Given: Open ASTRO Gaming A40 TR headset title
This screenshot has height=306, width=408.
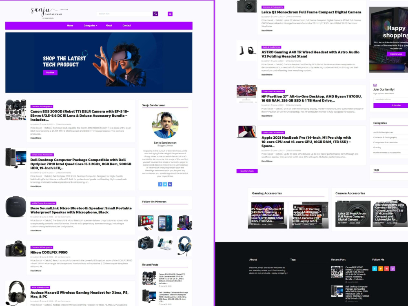Looking at the screenshot, I should pyautogui.click(x=310, y=54).
